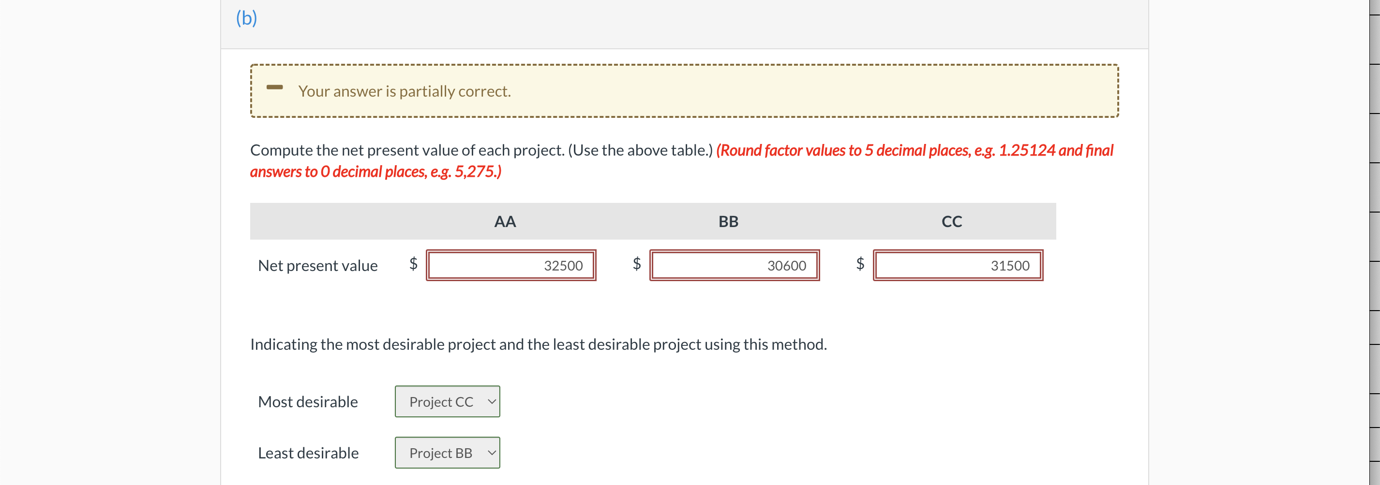Click the chevron on the Least desirable selector

click(491, 452)
